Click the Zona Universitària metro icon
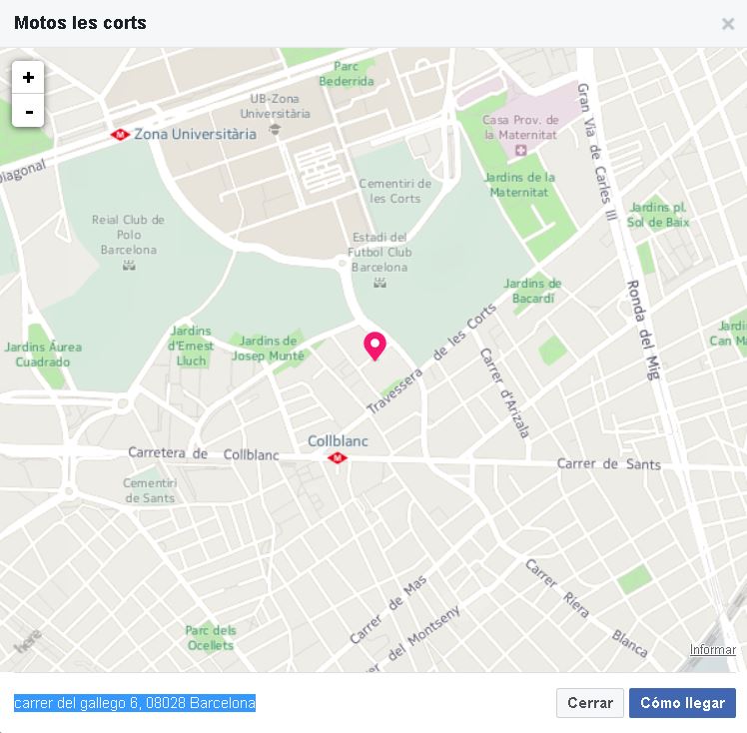 coord(120,135)
